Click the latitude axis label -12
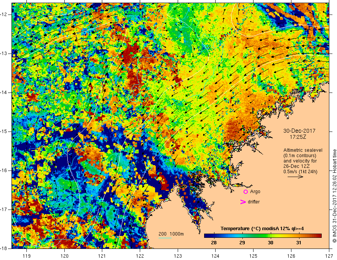Image resolution: width=337 pixels, height=260 pixels. [4, 15]
